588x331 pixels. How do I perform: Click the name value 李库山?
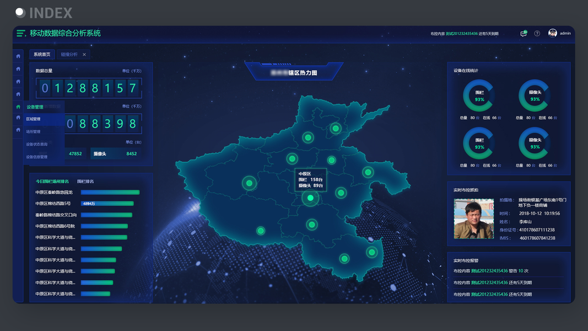coord(525,221)
